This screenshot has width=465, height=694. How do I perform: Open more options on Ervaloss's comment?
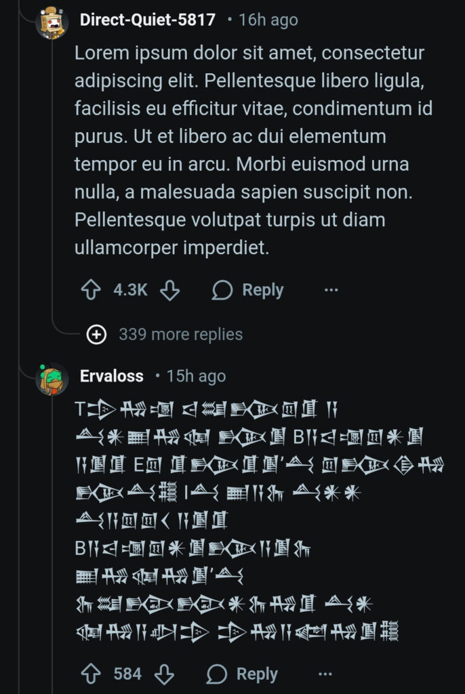[325, 674]
